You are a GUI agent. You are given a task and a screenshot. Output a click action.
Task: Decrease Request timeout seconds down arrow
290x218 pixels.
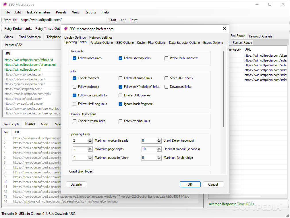pyautogui.click(x=159, y=150)
